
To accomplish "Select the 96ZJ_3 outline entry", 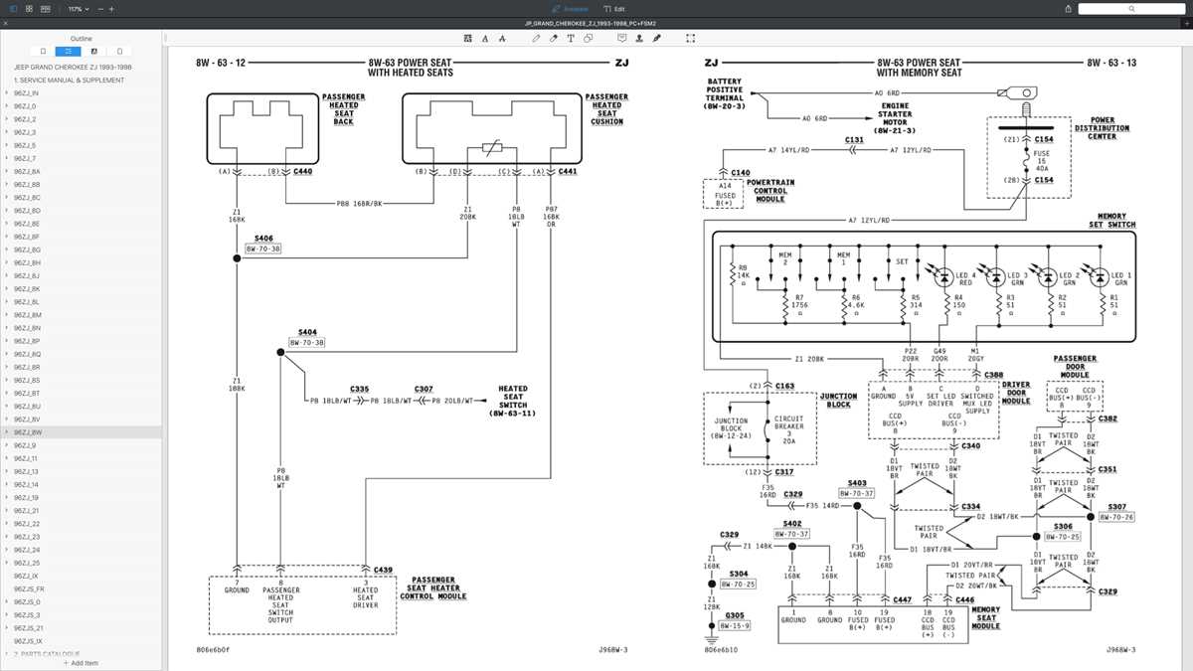I will click(x=25, y=132).
